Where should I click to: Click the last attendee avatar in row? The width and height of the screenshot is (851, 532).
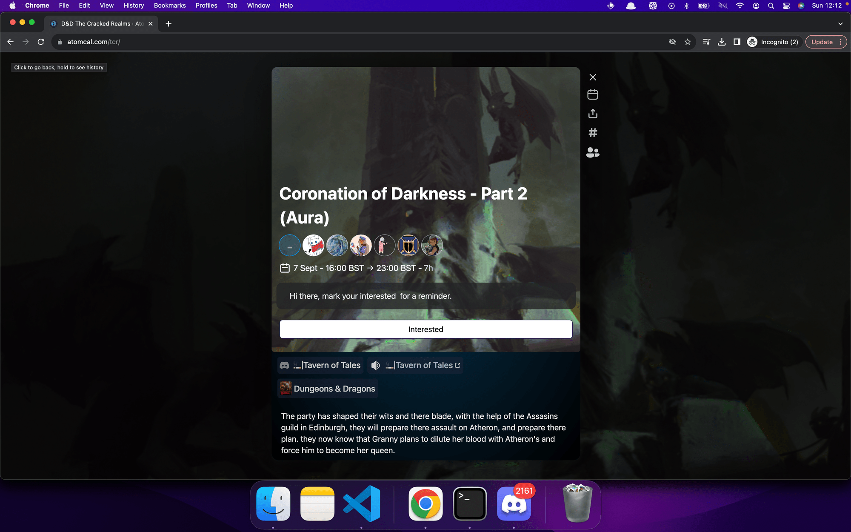point(432,246)
